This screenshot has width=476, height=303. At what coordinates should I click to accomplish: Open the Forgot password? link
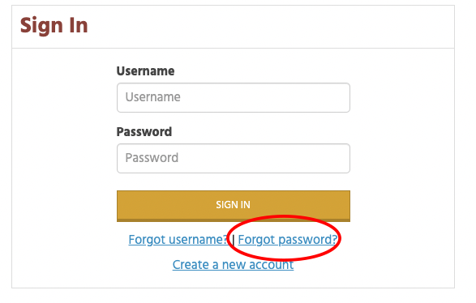pyautogui.click(x=288, y=240)
